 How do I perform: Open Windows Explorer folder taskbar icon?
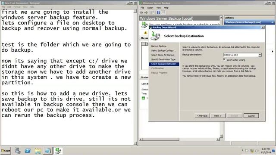pyautogui.click(x=38, y=151)
